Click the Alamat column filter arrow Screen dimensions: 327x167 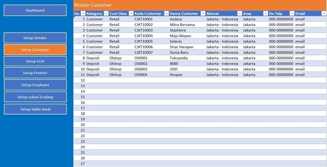(x=239, y=14)
